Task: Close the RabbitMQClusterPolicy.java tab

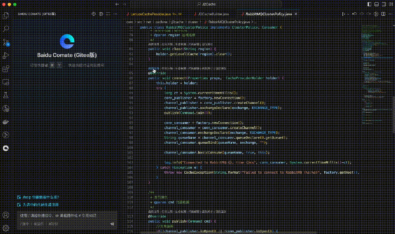Action: pyautogui.click(x=296, y=14)
